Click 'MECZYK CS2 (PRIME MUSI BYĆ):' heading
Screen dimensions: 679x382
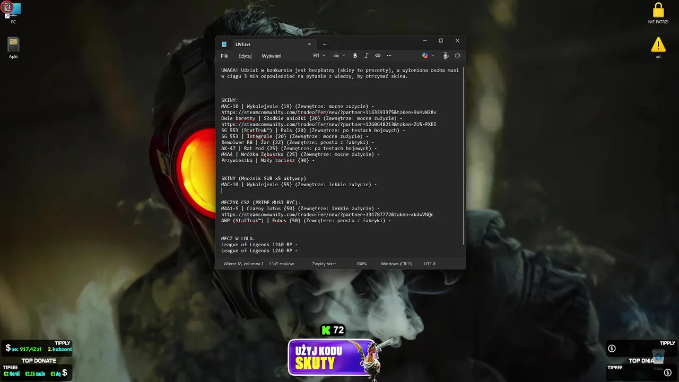click(260, 203)
